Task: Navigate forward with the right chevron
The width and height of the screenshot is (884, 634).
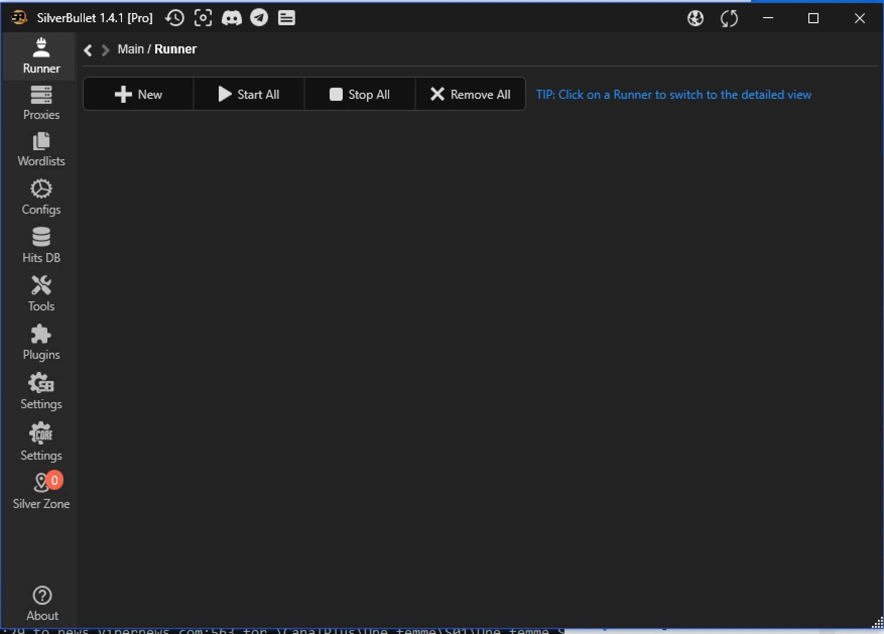Action: pos(105,50)
